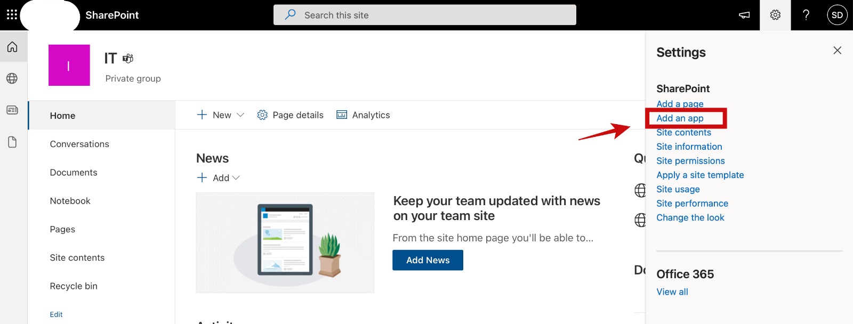Click the lower quick link globe icon
853x324 pixels.
tap(640, 220)
